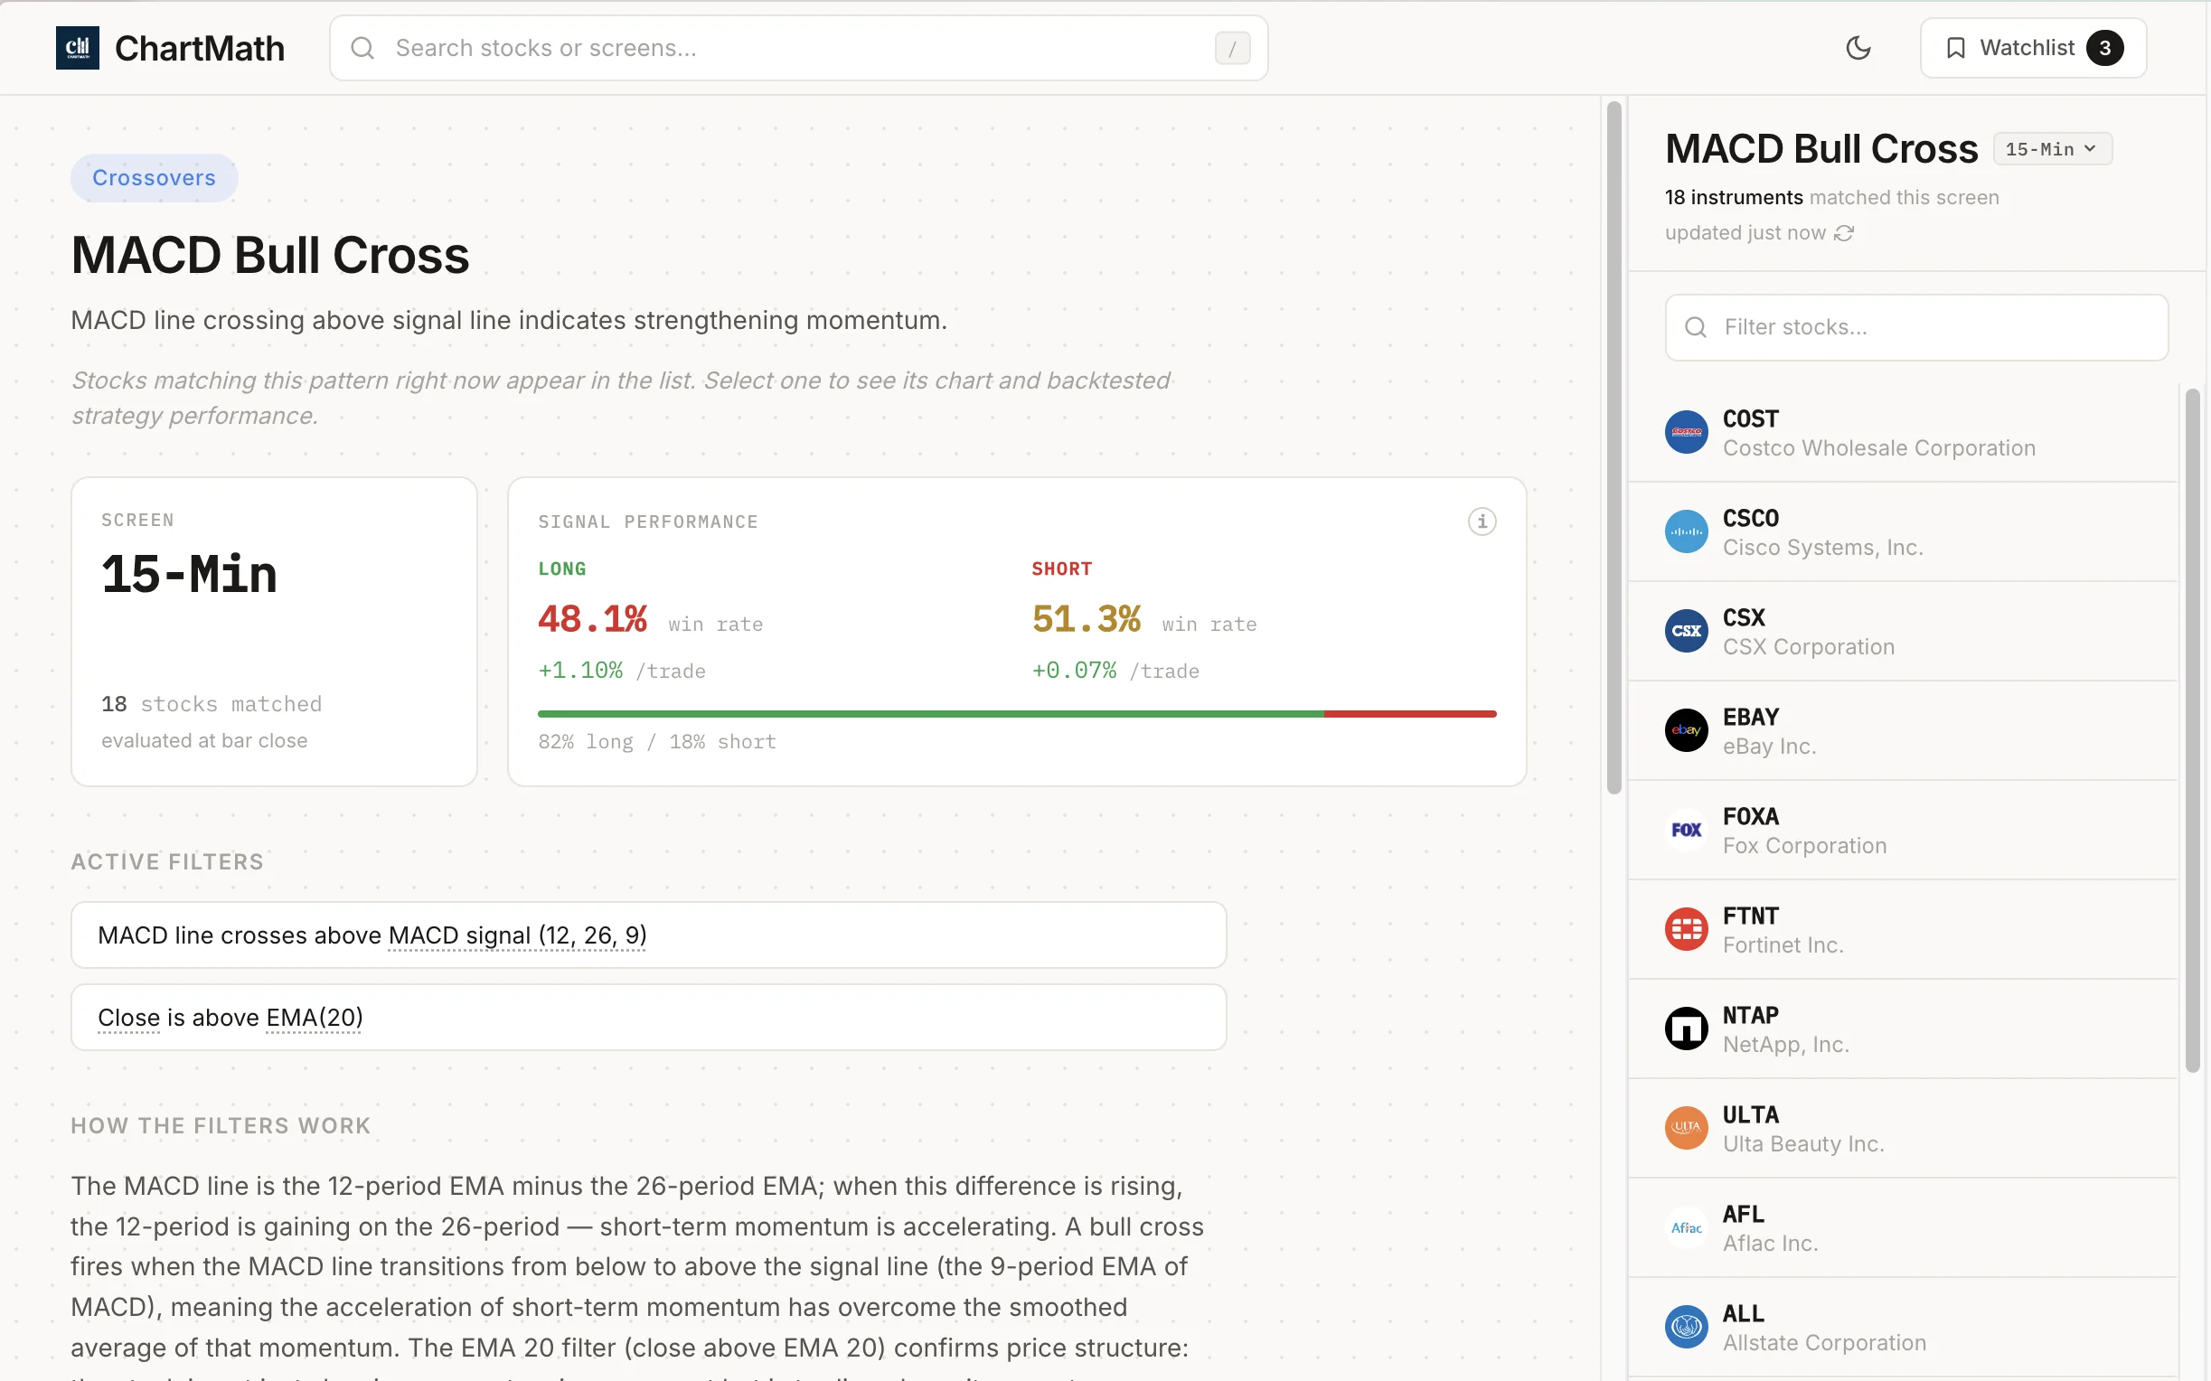Open the FTNT ticker row

click(1903, 930)
